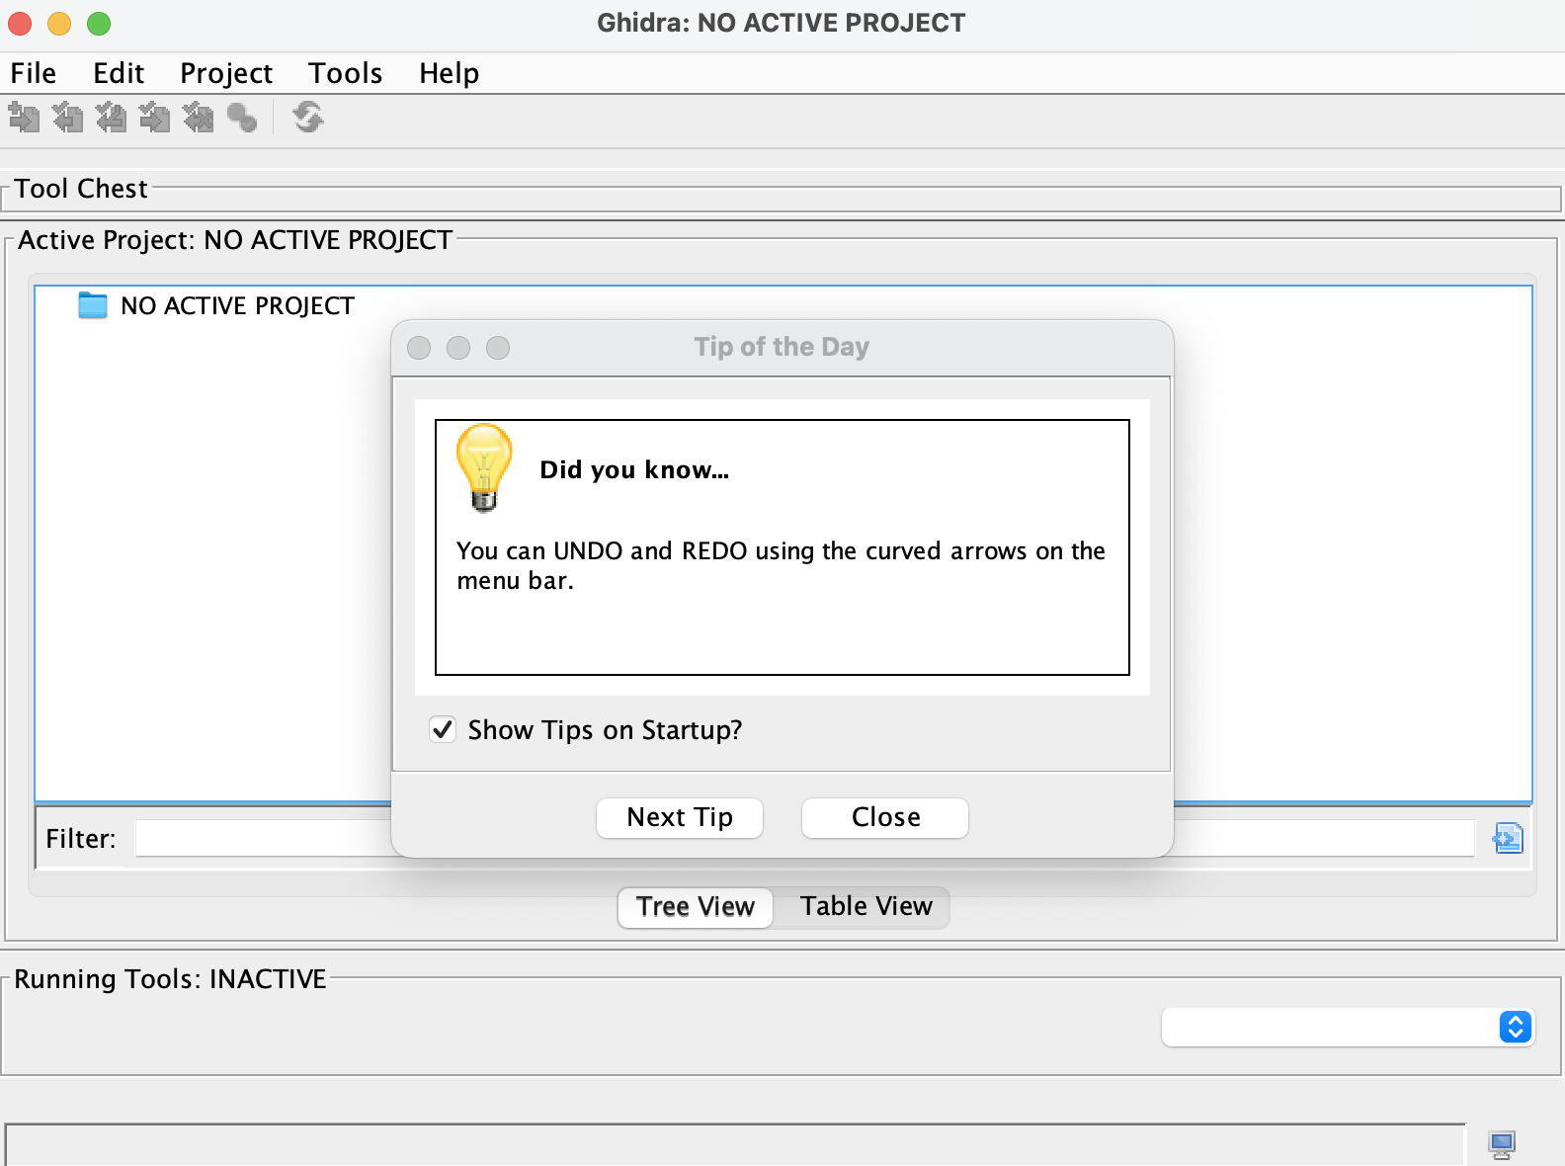Click the Check Out file toolbar icon
The height and width of the screenshot is (1166, 1565).
point(67,118)
